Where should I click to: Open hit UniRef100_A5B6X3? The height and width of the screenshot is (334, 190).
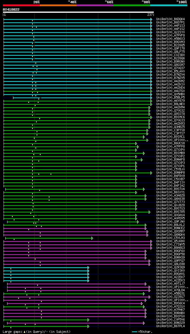click(x=170, y=39)
